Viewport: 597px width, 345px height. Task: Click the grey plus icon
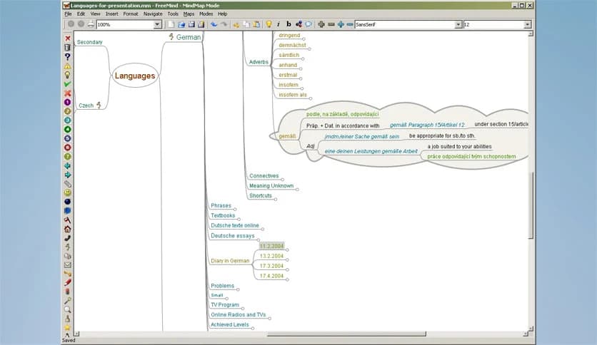click(321, 24)
